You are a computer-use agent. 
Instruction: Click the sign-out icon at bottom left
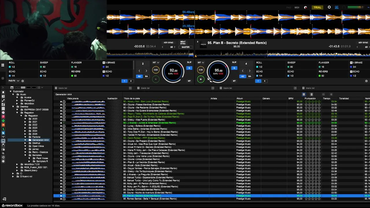click(x=4, y=199)
